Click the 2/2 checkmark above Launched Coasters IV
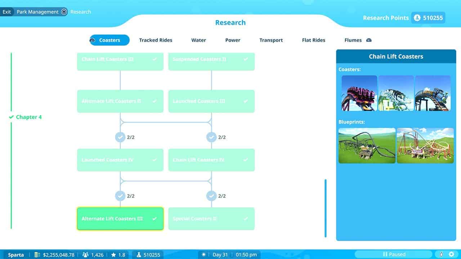The height and width of the screenshot is (259, 461). click(120, 137)
